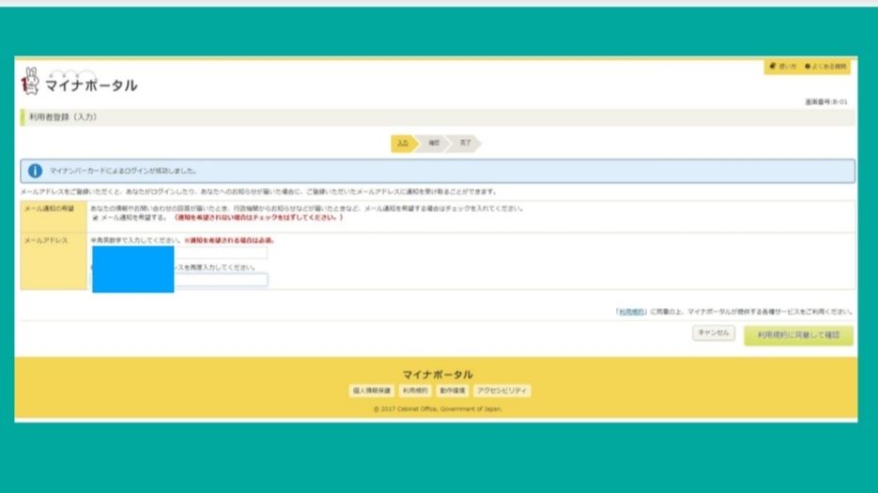Click the マイナポータル footer title
Image resolution: width=878 pixels, height=493 pixels.
[x=438, y=374]
